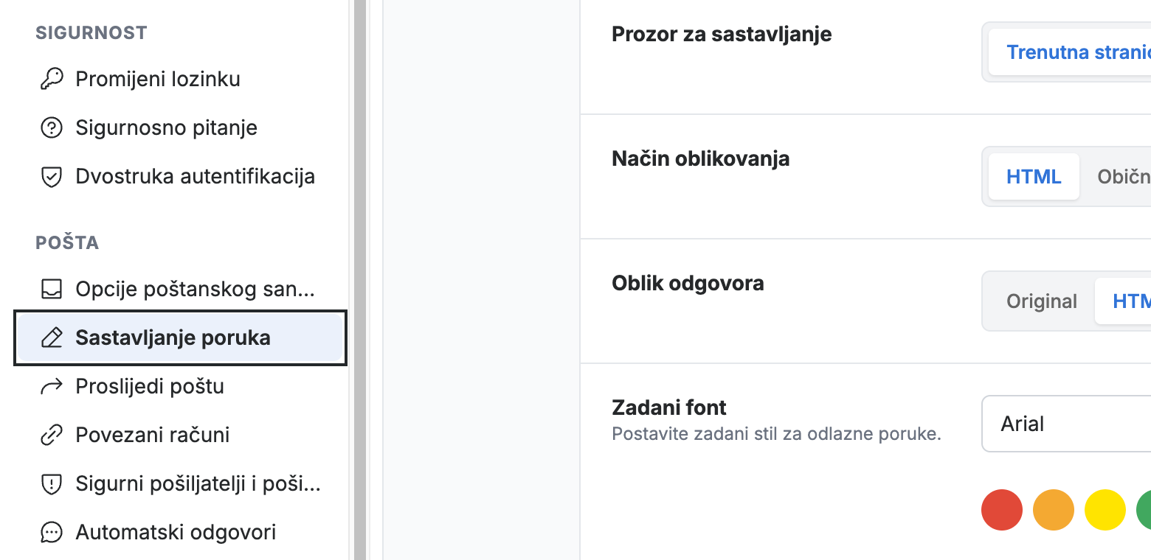
Task: Click the key icon beside Promijeni lozinku
Action: [51, 79]
